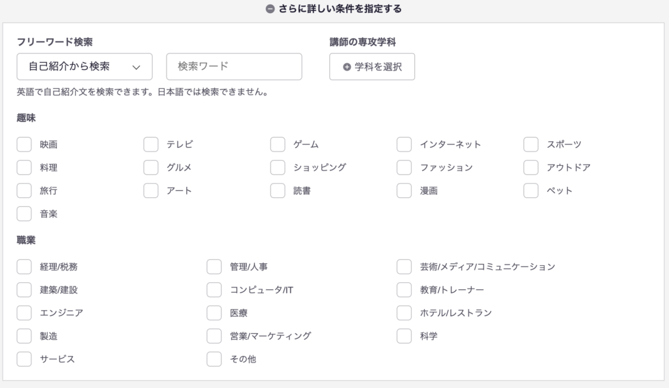Select the 経理/税務 occupation checkbox

point(24,267)
